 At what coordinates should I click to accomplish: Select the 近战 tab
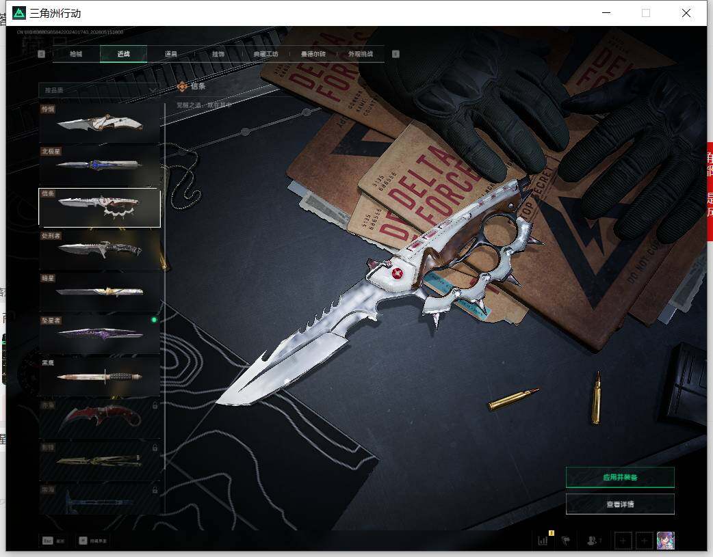[x=123, y=54]
